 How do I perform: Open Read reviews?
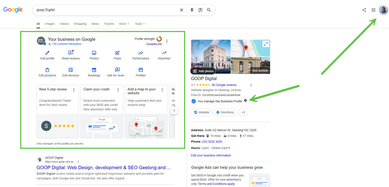click(x=71, y=55)
